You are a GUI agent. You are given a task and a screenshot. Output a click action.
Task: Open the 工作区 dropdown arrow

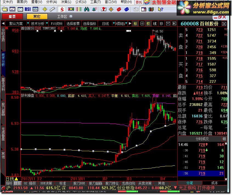71,16
